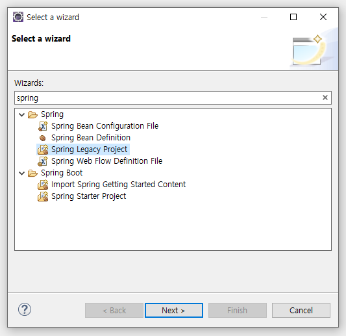
Task: Open the help question mark icon
Action: pos(25,309)
